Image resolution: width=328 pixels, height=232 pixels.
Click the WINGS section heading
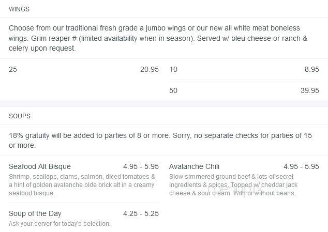coord(19,9)
